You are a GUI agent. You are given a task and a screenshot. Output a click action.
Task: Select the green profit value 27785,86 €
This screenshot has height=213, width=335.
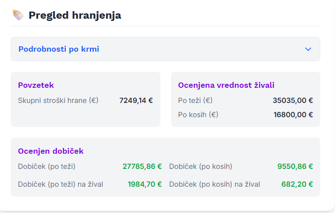(x=142, y=167)
